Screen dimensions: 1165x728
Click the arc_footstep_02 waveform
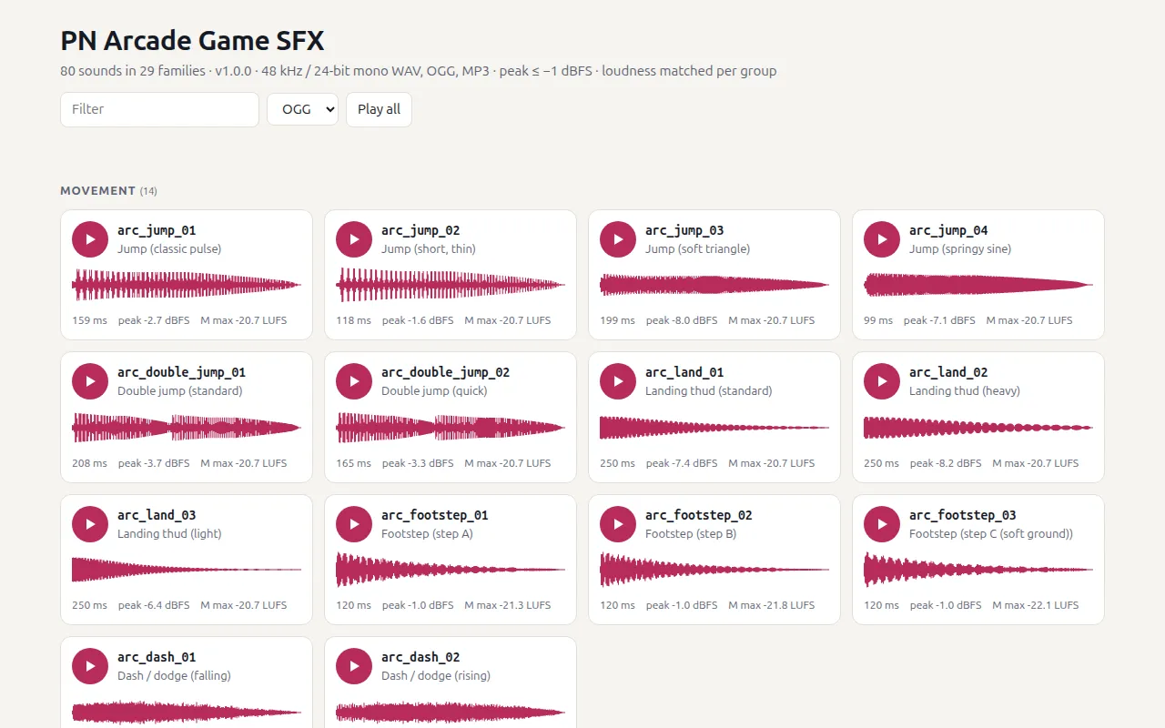(x=714, y=570)
